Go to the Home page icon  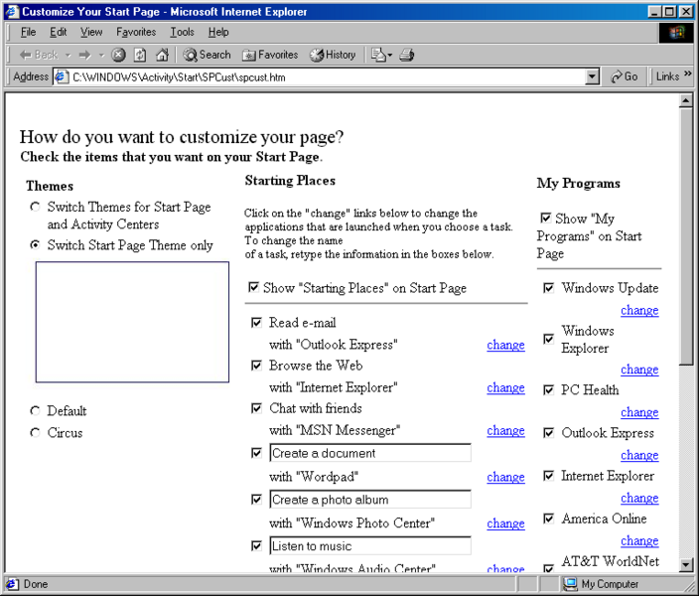[162, 55]
